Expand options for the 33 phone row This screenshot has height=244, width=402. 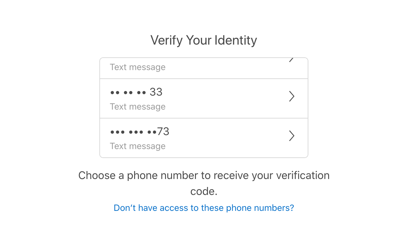click(x=291, y=97)
